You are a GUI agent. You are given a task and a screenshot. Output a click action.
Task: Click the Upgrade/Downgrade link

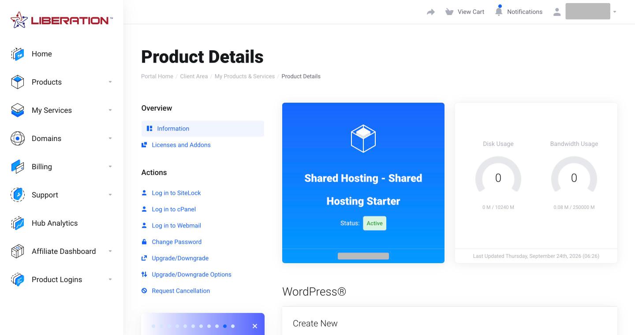pos(180,258)
